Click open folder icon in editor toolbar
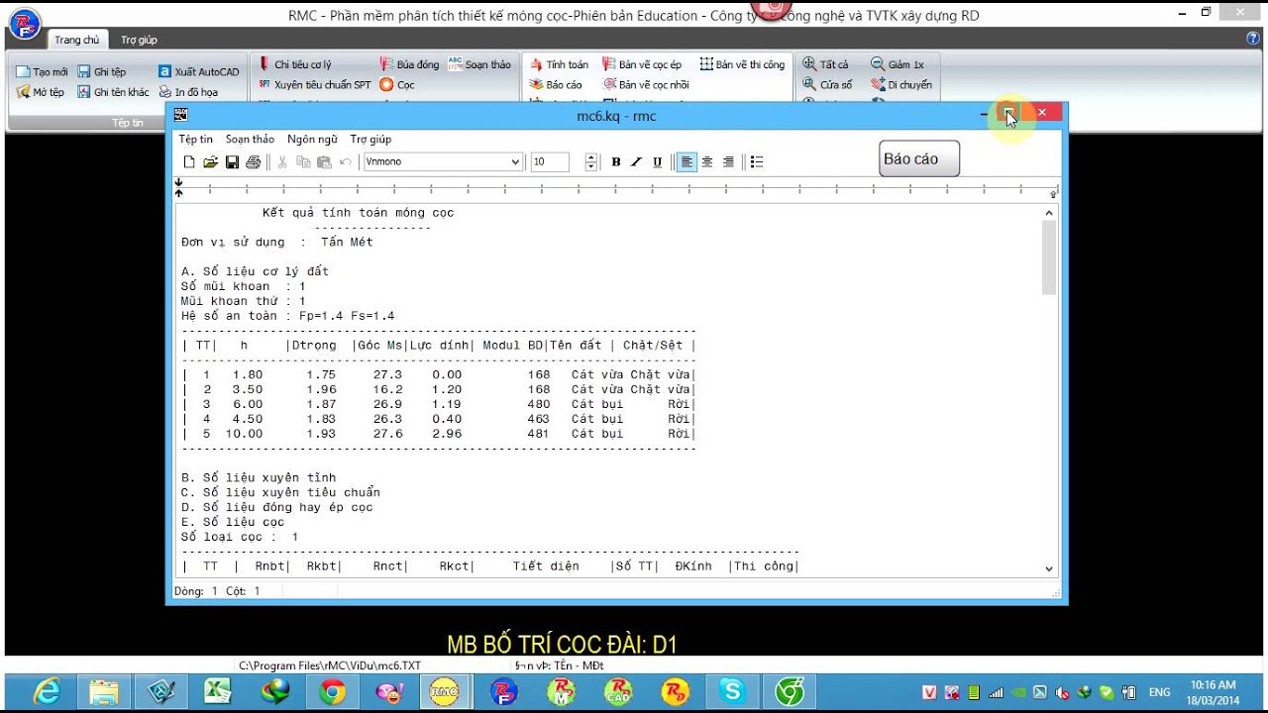Viewport: 1268px width, 713px height. pos(210,162)
